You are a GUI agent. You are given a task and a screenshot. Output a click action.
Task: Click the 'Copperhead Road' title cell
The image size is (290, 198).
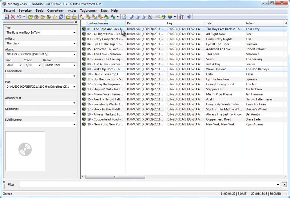tap(219, 119)
